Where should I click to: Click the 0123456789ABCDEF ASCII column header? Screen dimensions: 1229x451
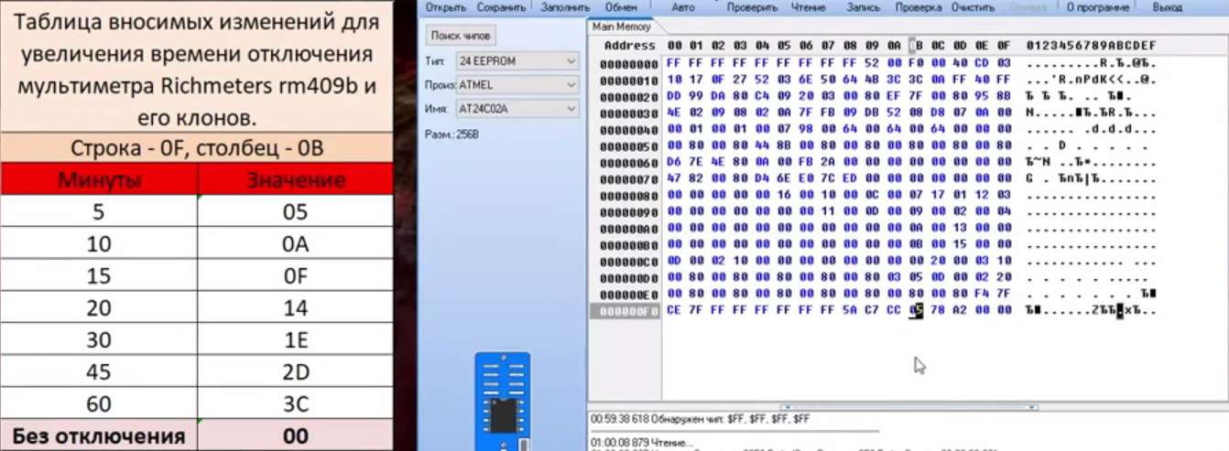click(x=1092, y=46)
